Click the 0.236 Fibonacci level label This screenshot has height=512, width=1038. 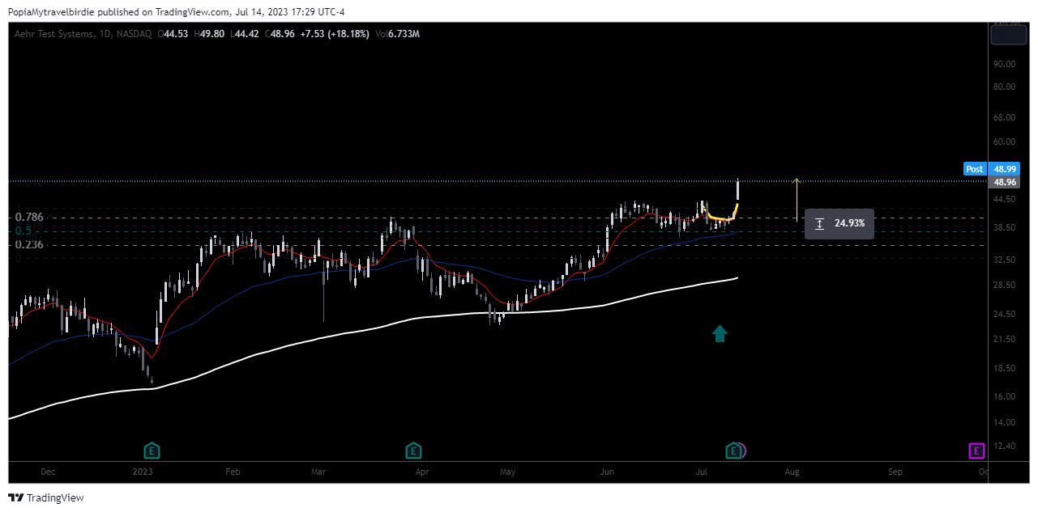(x=29, y=244)
